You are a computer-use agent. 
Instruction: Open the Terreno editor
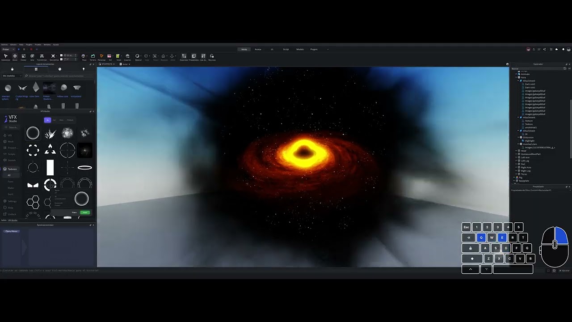[x=93, y=57]
